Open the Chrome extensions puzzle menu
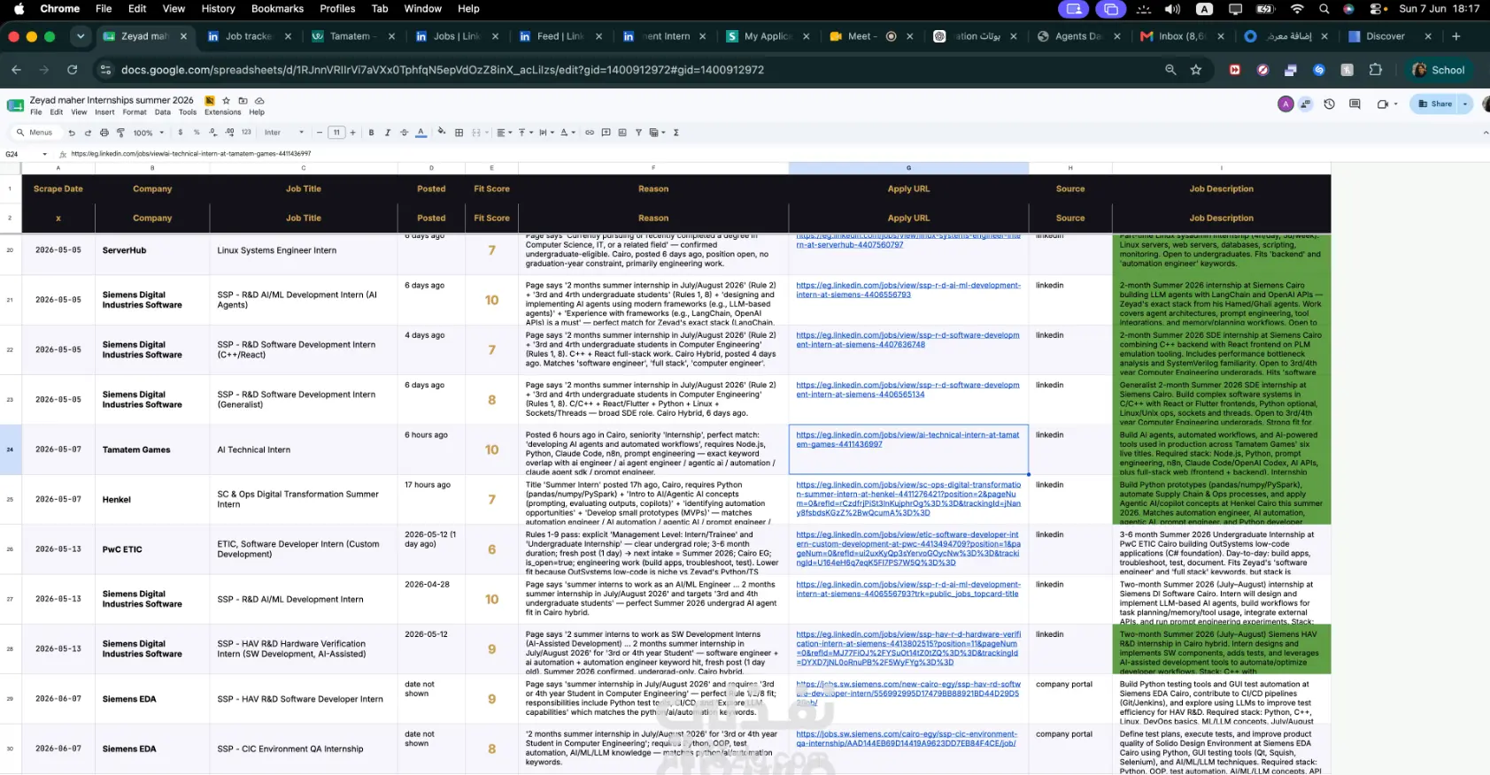The height and width of the screenshot is (775, 1490). pos(1375,70)
